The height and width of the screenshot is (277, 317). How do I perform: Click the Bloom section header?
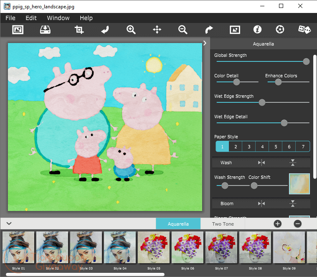261,203
